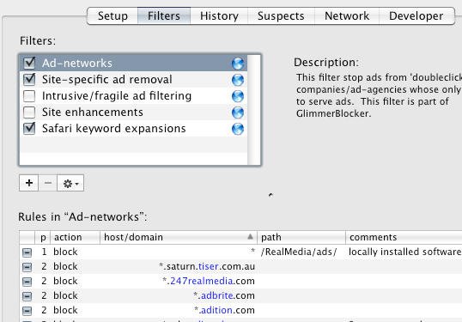Click the minus icon on saturn.tiser.com.au rule

(x=27, y=267)
